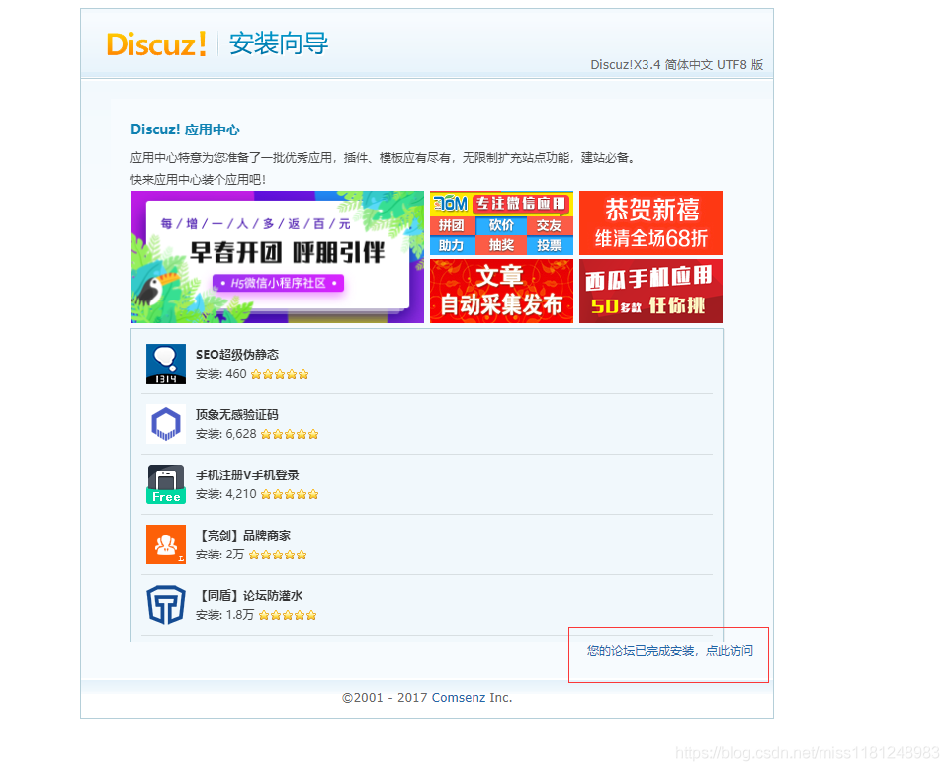This screenshot has width=949, height=771.
Task: Click 您的论坛已完成安装，点此访问 link
Action: pyautogui.click(x=670, y=651)
